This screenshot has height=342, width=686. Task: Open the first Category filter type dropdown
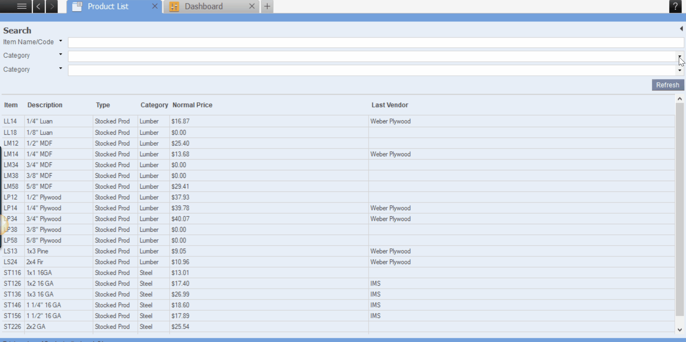pyautogui.click(x=60, y=55)
